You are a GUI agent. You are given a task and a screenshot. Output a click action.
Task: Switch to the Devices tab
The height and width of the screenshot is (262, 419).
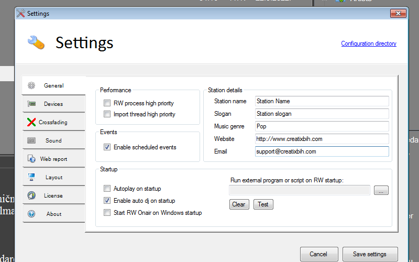54,104
